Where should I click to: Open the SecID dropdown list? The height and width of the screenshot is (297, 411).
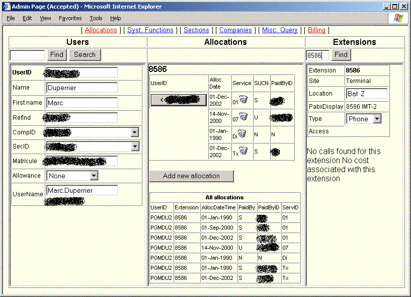pos(134,146)
